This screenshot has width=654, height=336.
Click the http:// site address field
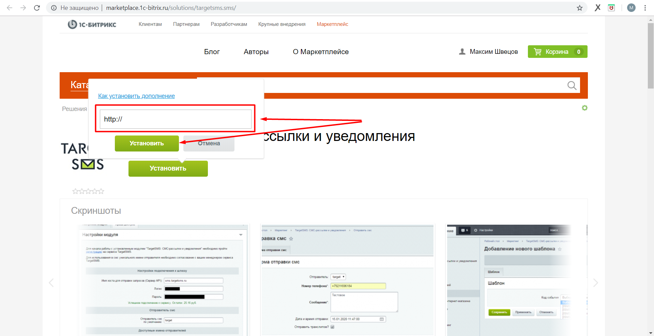(176, 119)
